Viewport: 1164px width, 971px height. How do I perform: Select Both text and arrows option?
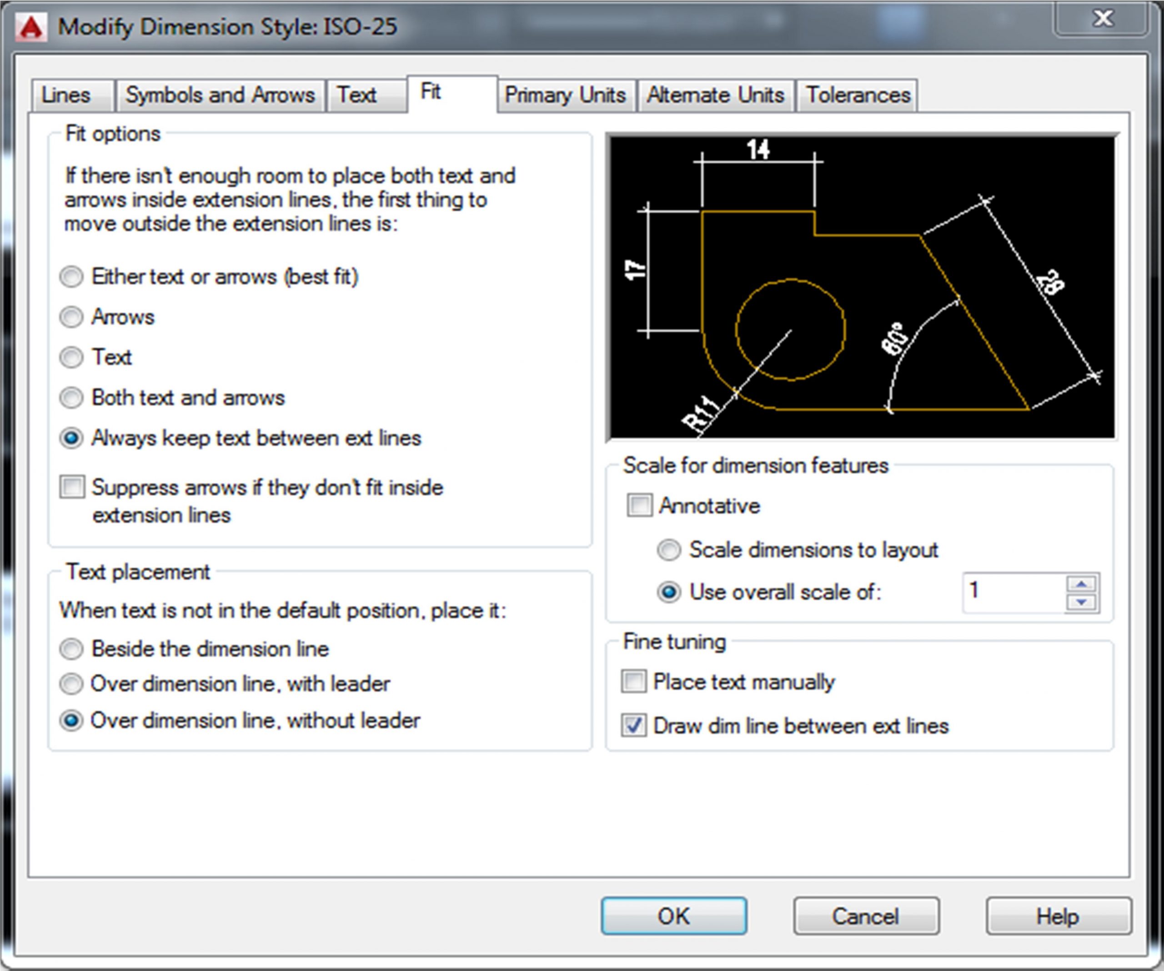click(x=71, y=398)
